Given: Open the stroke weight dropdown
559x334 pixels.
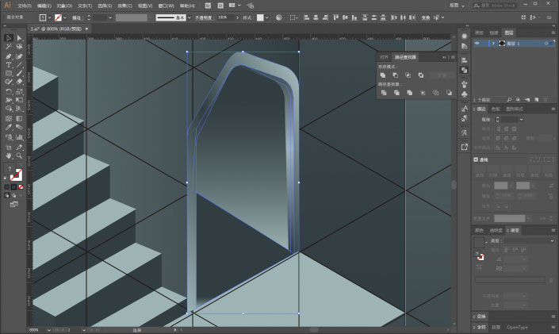Looking at the screenshot, I should coord(110,17).
